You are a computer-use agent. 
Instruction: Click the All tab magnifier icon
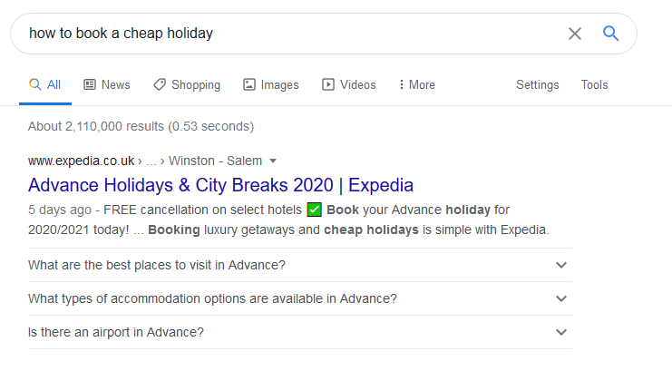pos(35,84)
